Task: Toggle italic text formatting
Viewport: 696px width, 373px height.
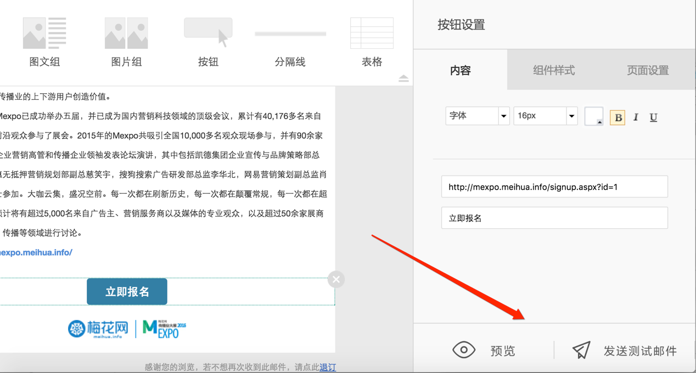Action: pos(636,117)
